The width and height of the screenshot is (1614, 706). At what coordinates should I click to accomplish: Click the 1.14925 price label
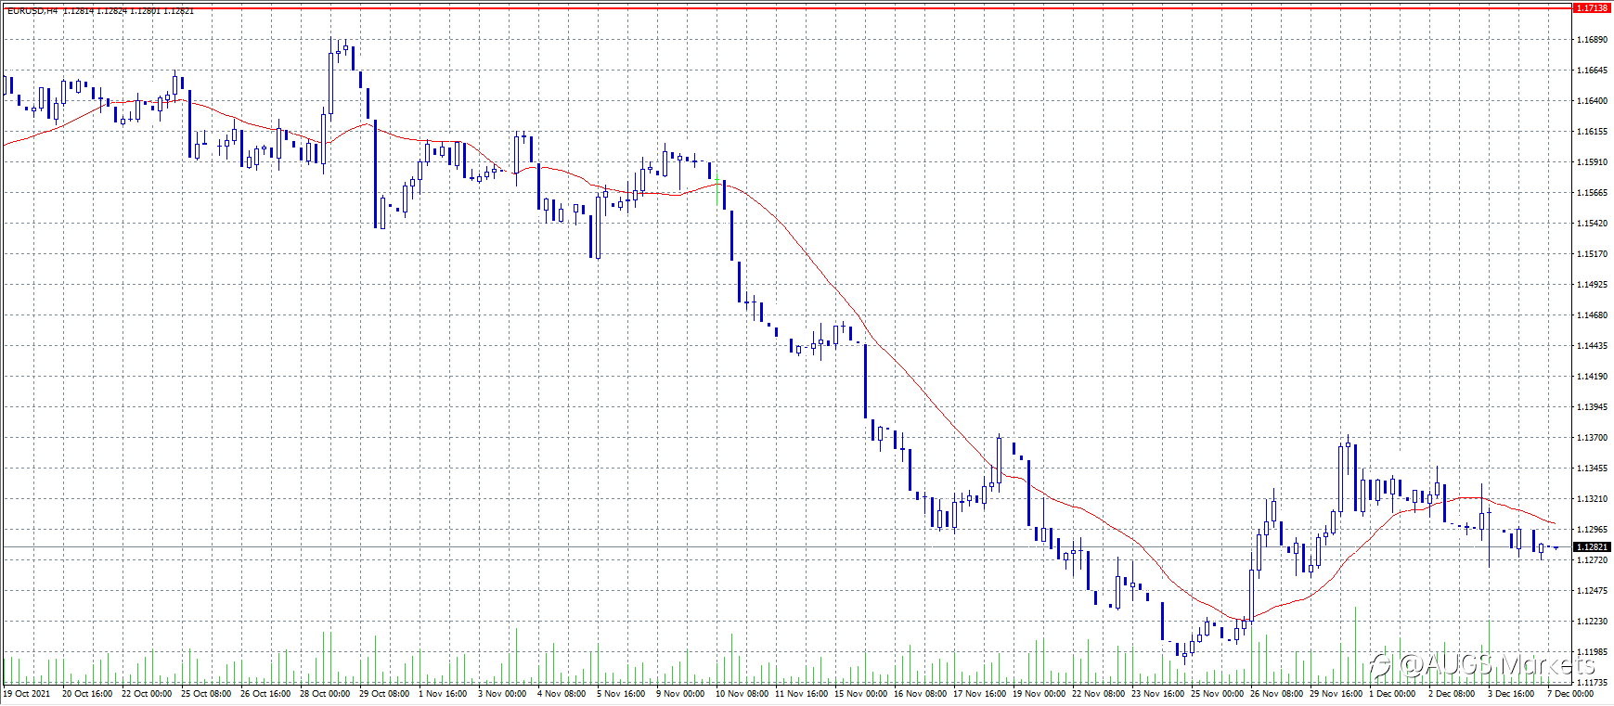pos(1593,285)
